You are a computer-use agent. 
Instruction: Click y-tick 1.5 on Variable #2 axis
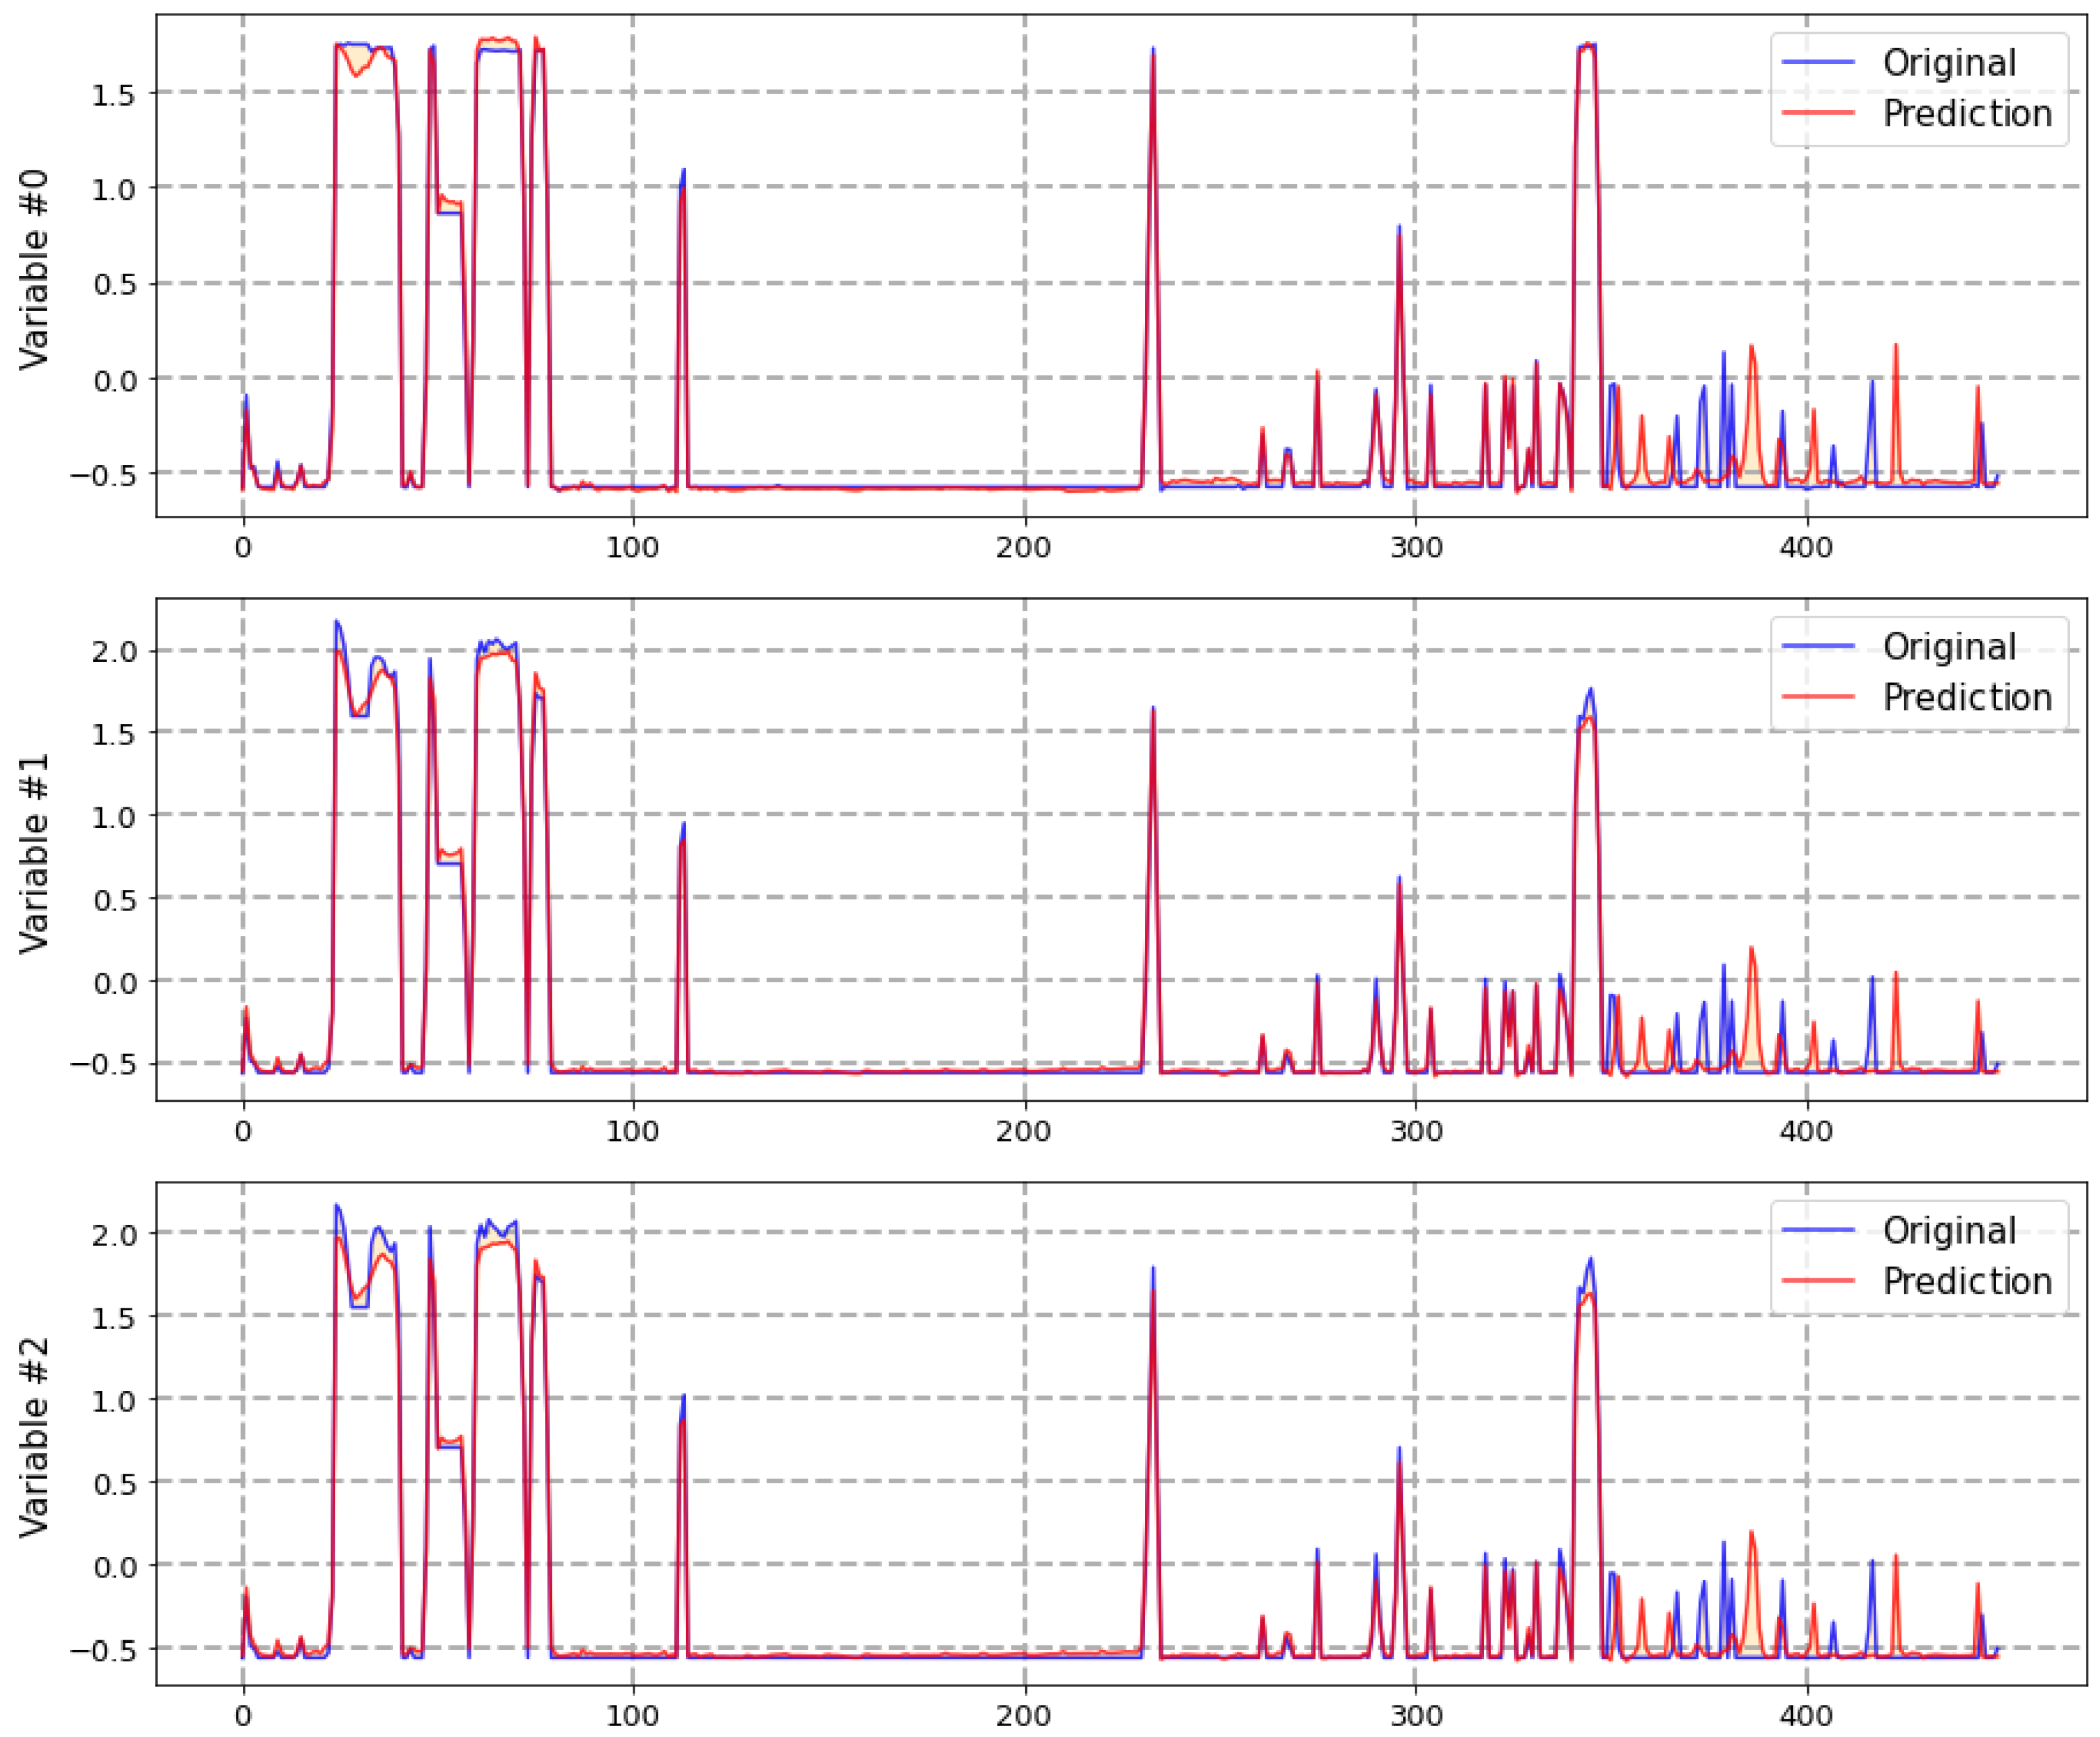click(x=113, y=1317)
